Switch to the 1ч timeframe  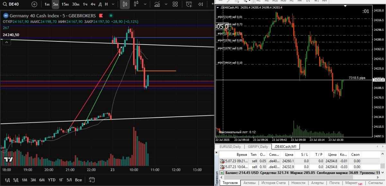[85, 4]
